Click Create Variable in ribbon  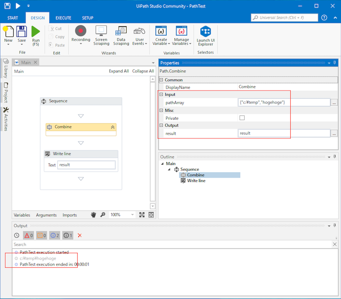click(161, 36)
